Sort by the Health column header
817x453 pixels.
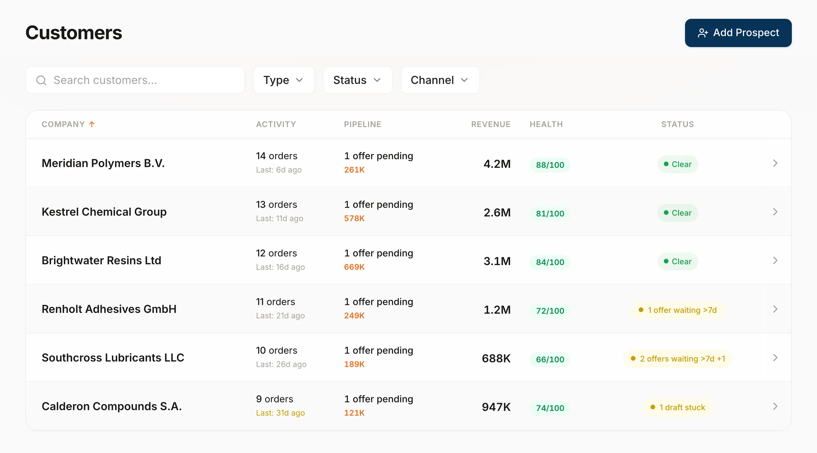click(546, 124)
